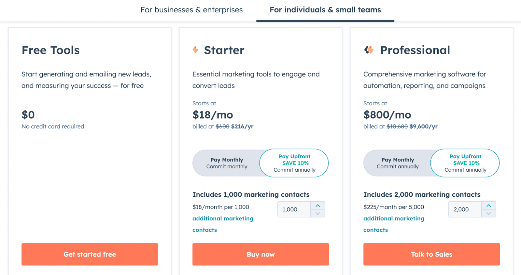This screenshot has height=275, width=521.
Task: Click the Buy now button
Action: 261,254
